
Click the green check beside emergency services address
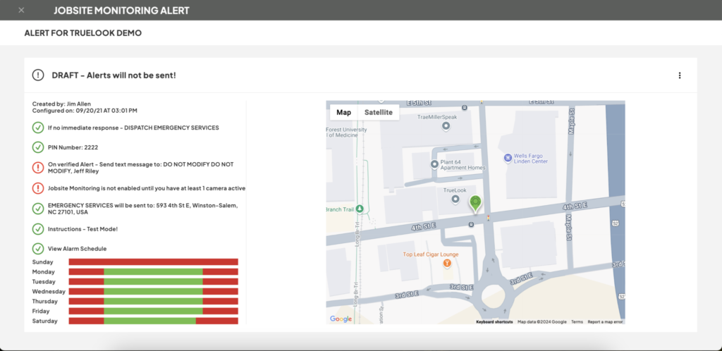click(x=38, y=209)
